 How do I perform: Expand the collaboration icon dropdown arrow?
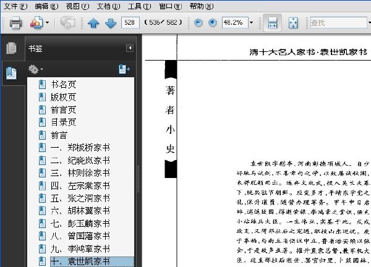click(47, 23)
